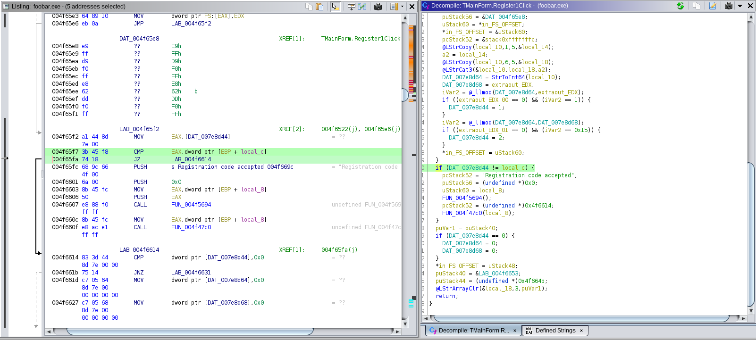Image resolution: width=756 pixels, height=340 pixels.
Task: Click JZ LAB_004f6614 operand in Listing
Action: point(191,159)
